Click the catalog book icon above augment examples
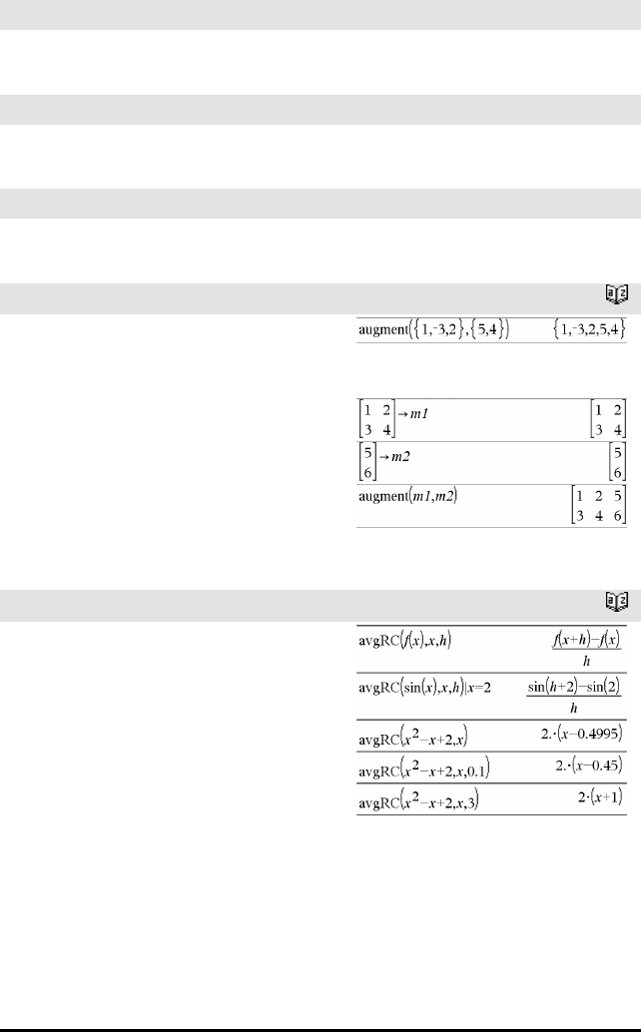641x1032 pixels. [617, 294]
